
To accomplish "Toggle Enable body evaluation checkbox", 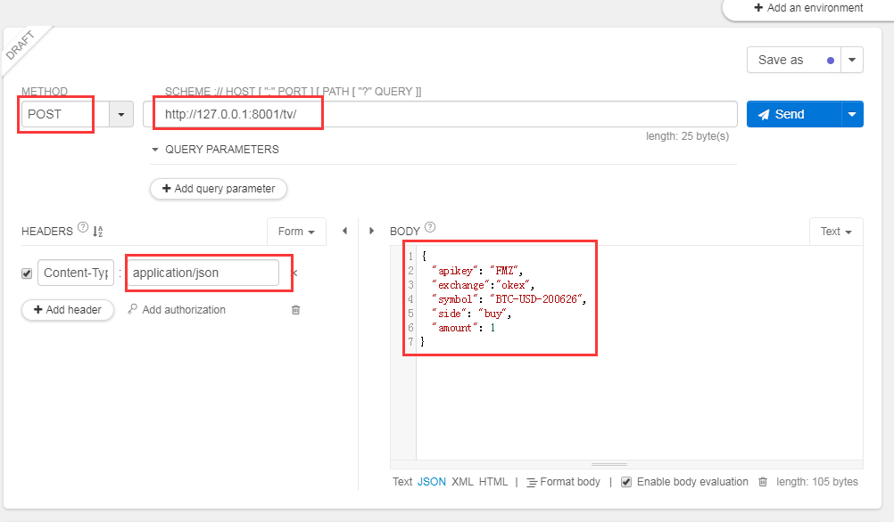I will [626, 482].
